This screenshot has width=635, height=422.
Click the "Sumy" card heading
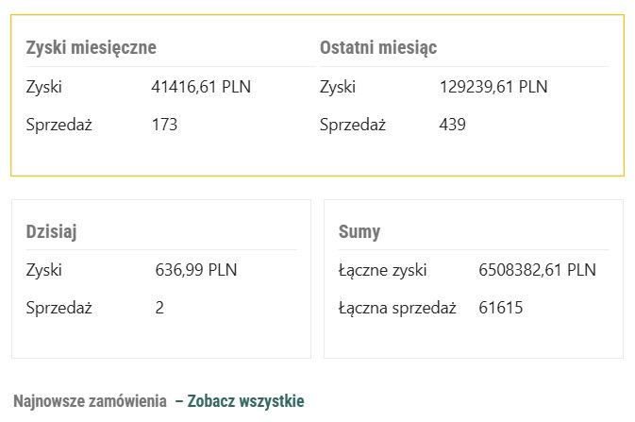coord(359,232)
